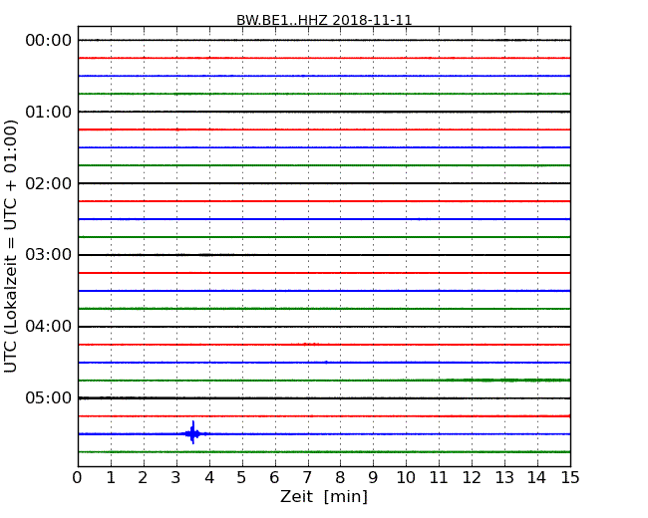This screenshot has height=518, width=648.
Task: Click the 03:00 time label
Action: click(49, 255)
